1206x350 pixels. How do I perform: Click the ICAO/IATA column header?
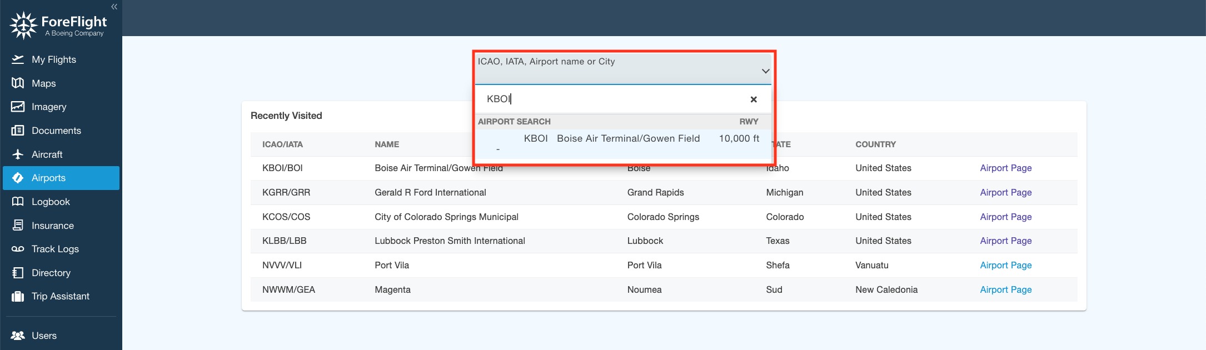coord(282,144)
